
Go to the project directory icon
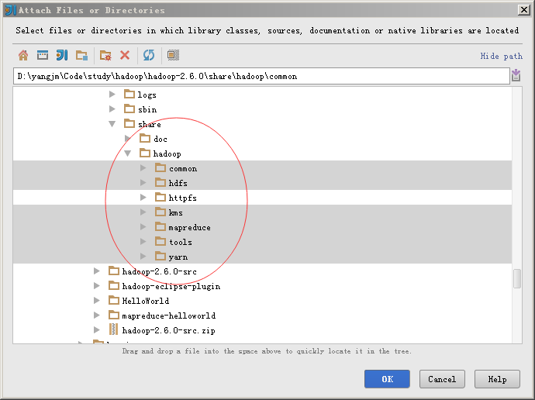click(62, 55)
